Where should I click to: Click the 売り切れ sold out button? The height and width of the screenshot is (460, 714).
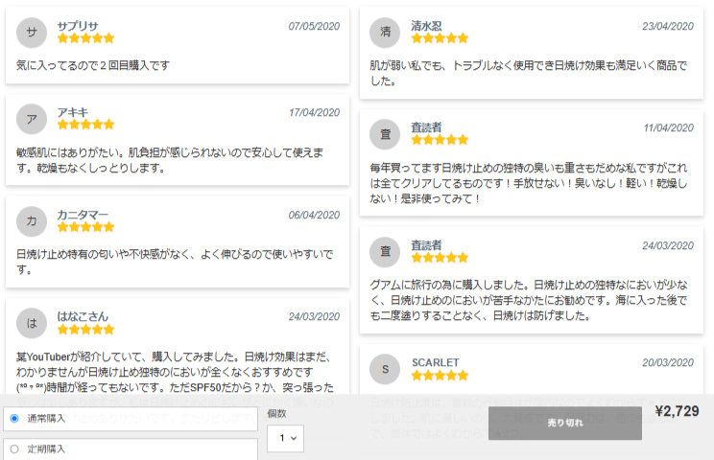coord(565,424)
